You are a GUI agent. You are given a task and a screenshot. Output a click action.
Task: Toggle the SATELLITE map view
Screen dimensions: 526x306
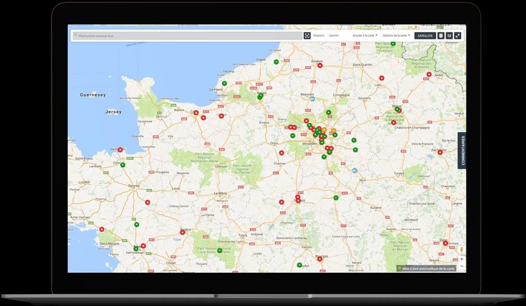pyautogui.click(x=425, y=36)
